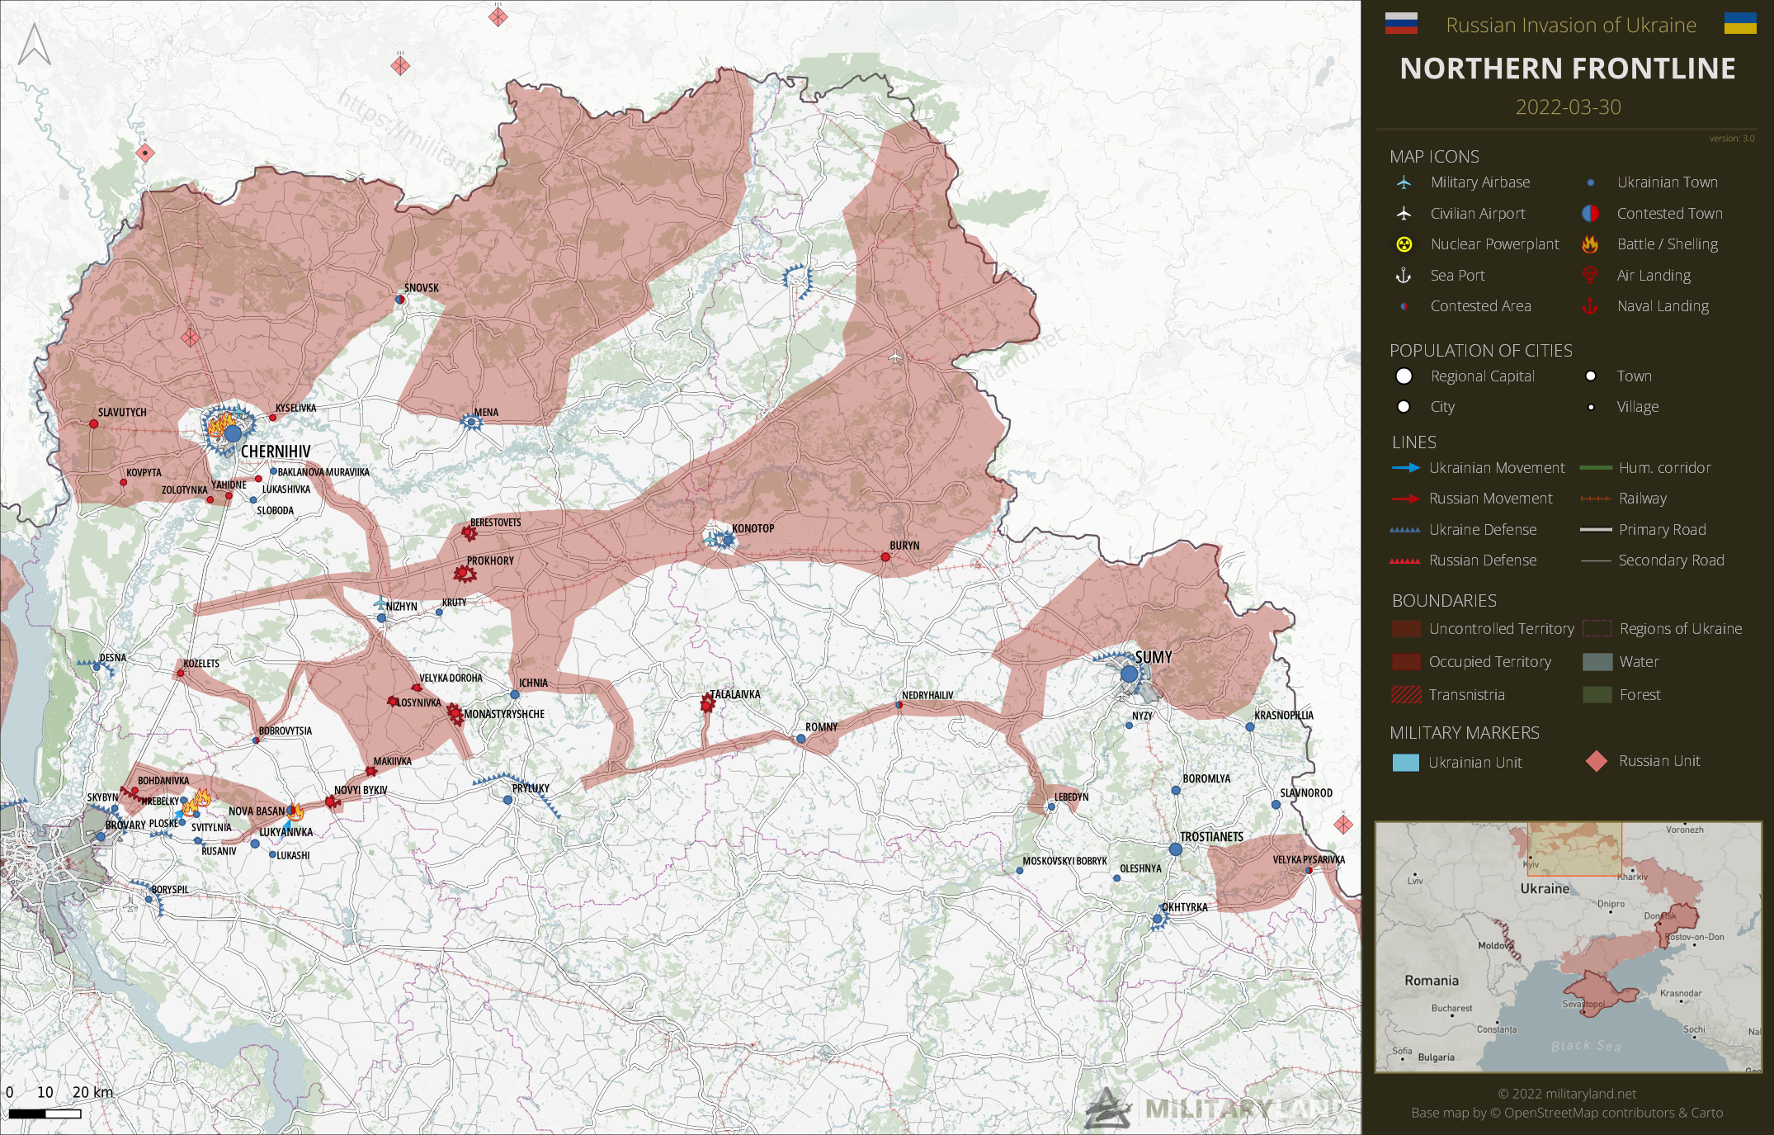The height and width of the screenshot is (1135, 1774).
Task: Click the Chernihiv city marker on map
Action: (x=233, y=433)
